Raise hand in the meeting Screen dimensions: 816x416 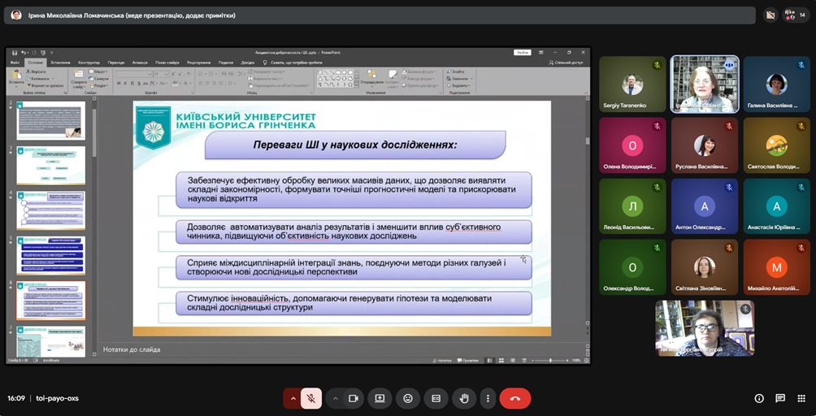tap(464, 398)
